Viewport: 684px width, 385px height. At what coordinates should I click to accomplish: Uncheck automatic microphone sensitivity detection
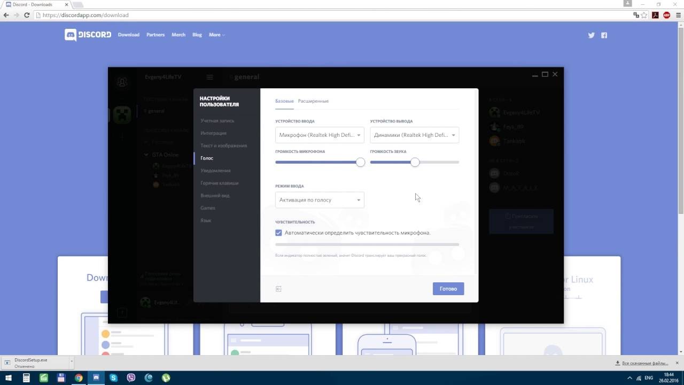(278, 233)
